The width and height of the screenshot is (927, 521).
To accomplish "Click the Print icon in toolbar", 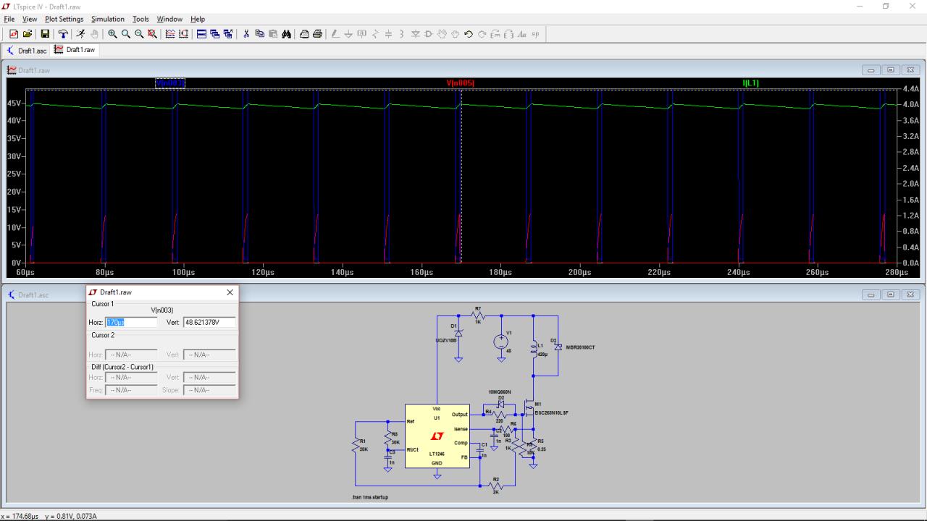I will click(x=317, y=34).
